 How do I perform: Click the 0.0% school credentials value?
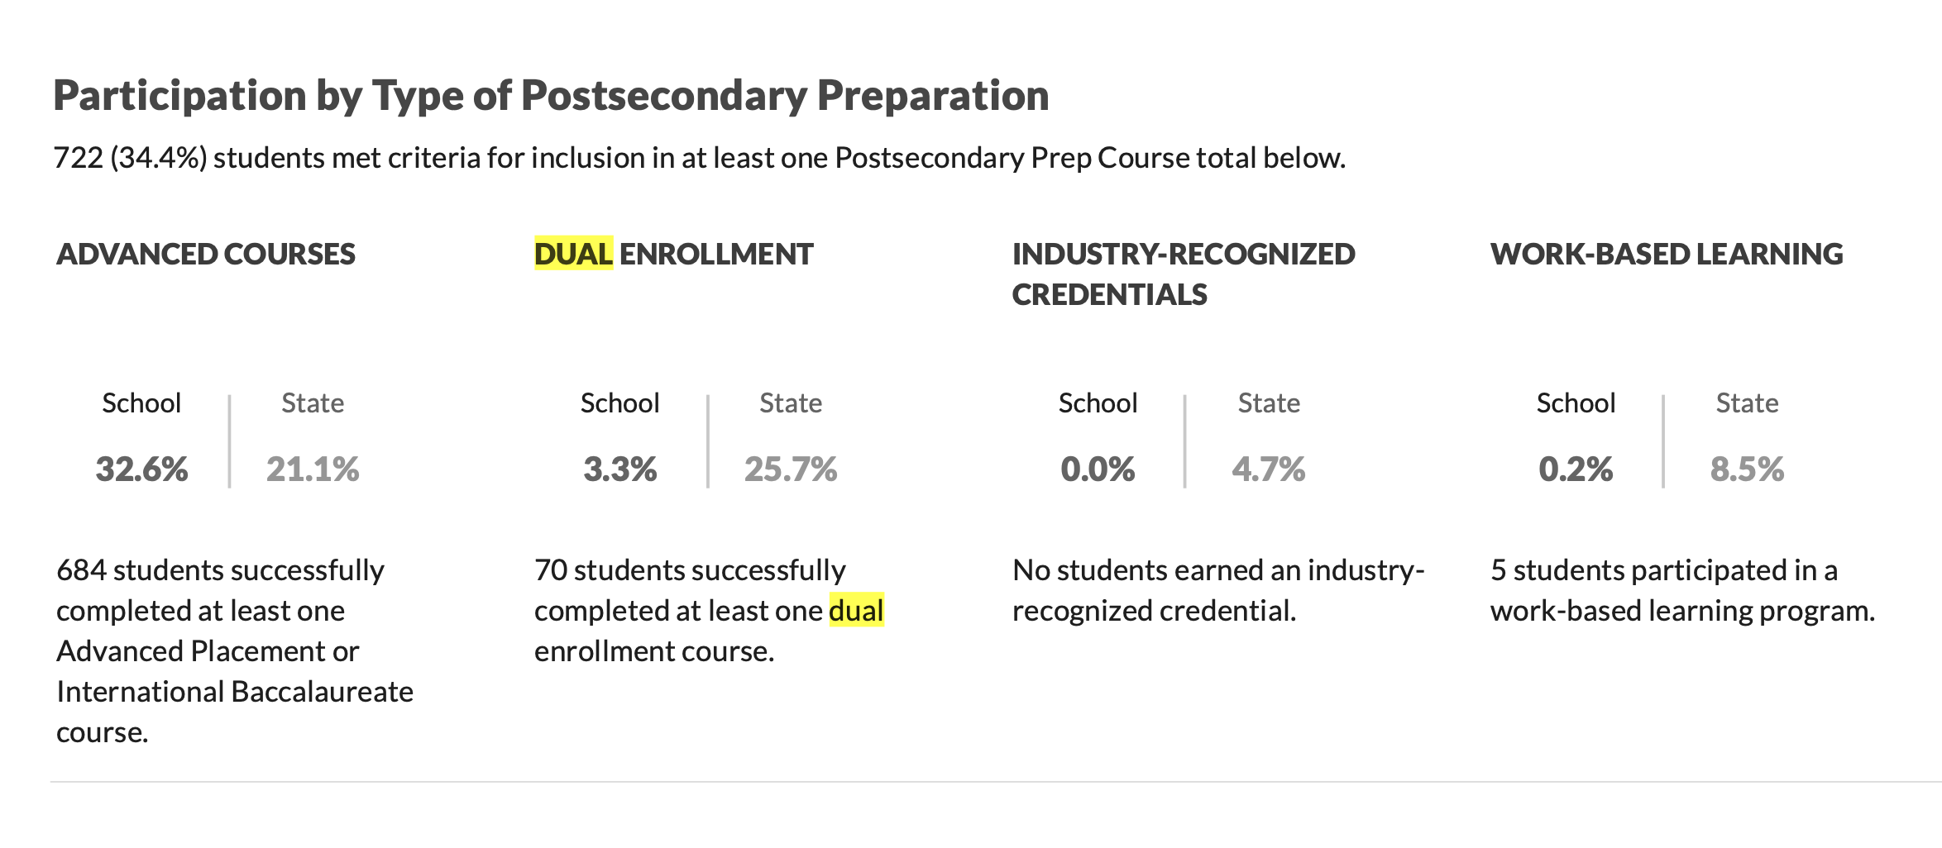1098,469
